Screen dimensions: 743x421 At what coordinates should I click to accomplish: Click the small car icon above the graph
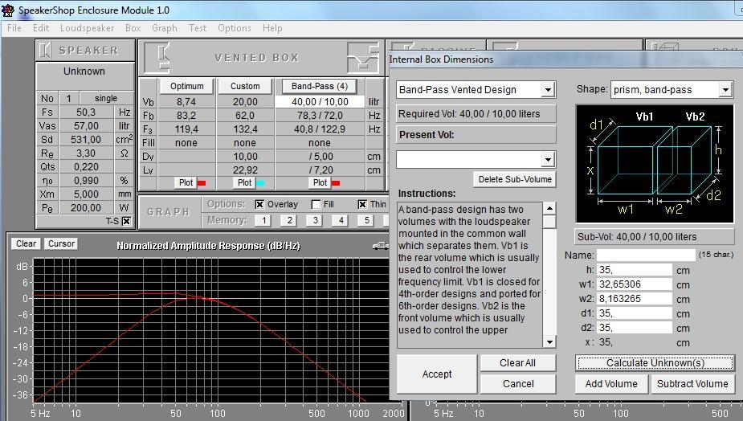(381, 246)
